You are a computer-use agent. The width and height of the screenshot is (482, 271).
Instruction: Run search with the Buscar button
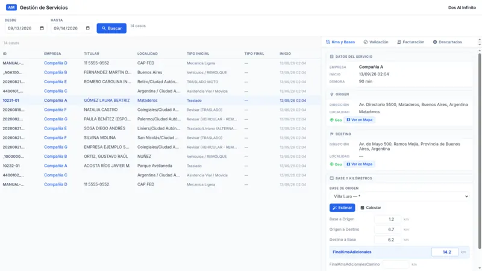(x=111, y=28)
